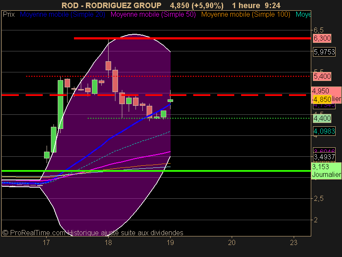Image resolution: width=342 pixels, height=257 pixels.
Task: Click the price change '4,850 (+5,90%)' in the title
Action: pos(197,6)
